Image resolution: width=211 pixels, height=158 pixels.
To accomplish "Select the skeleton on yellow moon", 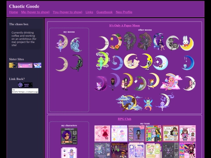I will pyautogui.click(x=146, y=62).
